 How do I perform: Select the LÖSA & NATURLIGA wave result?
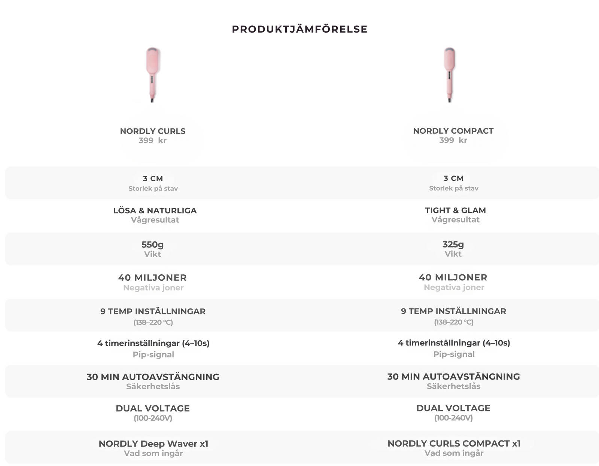coord(155,210)
